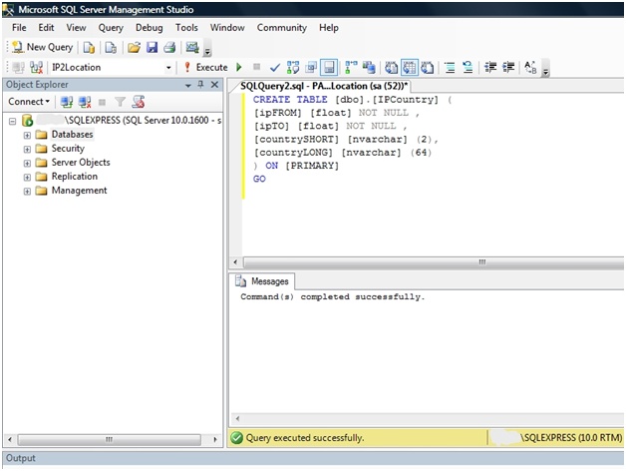Open the Query menu
Image resolution: width=626 pixels, height=471 pixels.
click(111, 28)
